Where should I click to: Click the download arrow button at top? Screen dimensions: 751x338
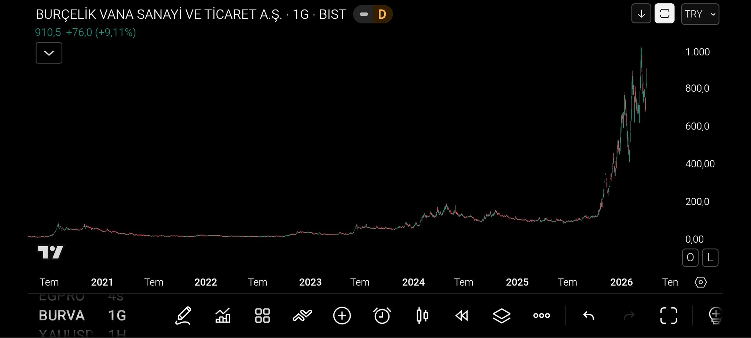pyautogui.click(x=641, y=14)
